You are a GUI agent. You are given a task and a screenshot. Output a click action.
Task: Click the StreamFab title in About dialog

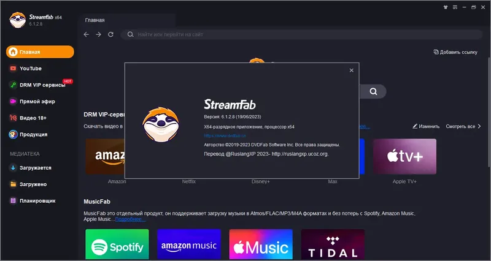click(x=230, y=104)
